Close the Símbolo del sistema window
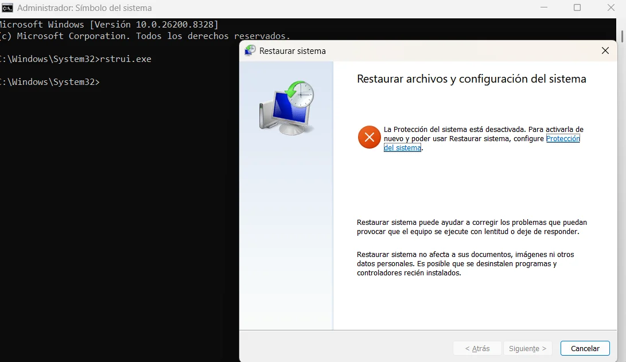626x362 pixels. coord(611,7)
